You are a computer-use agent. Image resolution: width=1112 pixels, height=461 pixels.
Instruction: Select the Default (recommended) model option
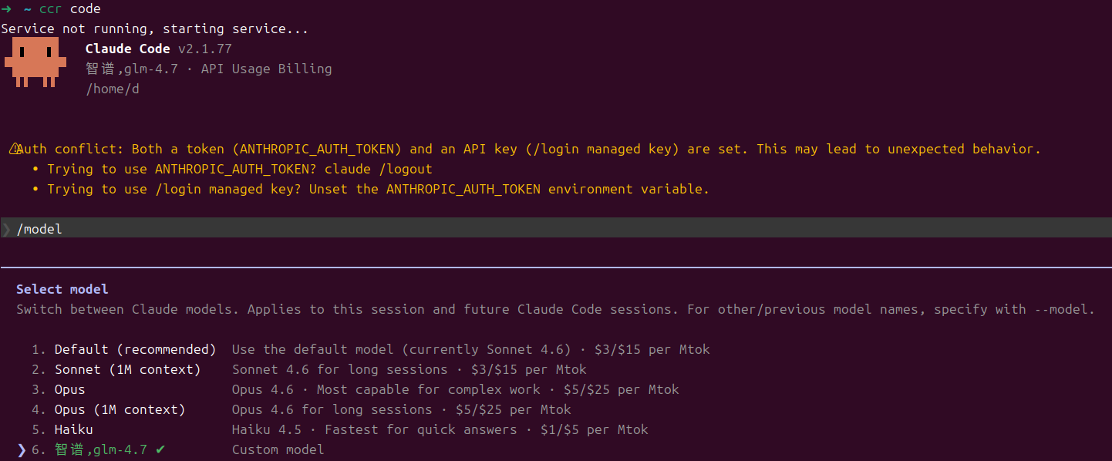click(135, 349)
